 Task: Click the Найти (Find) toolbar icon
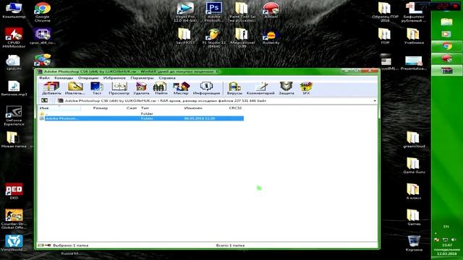point(161,88)
